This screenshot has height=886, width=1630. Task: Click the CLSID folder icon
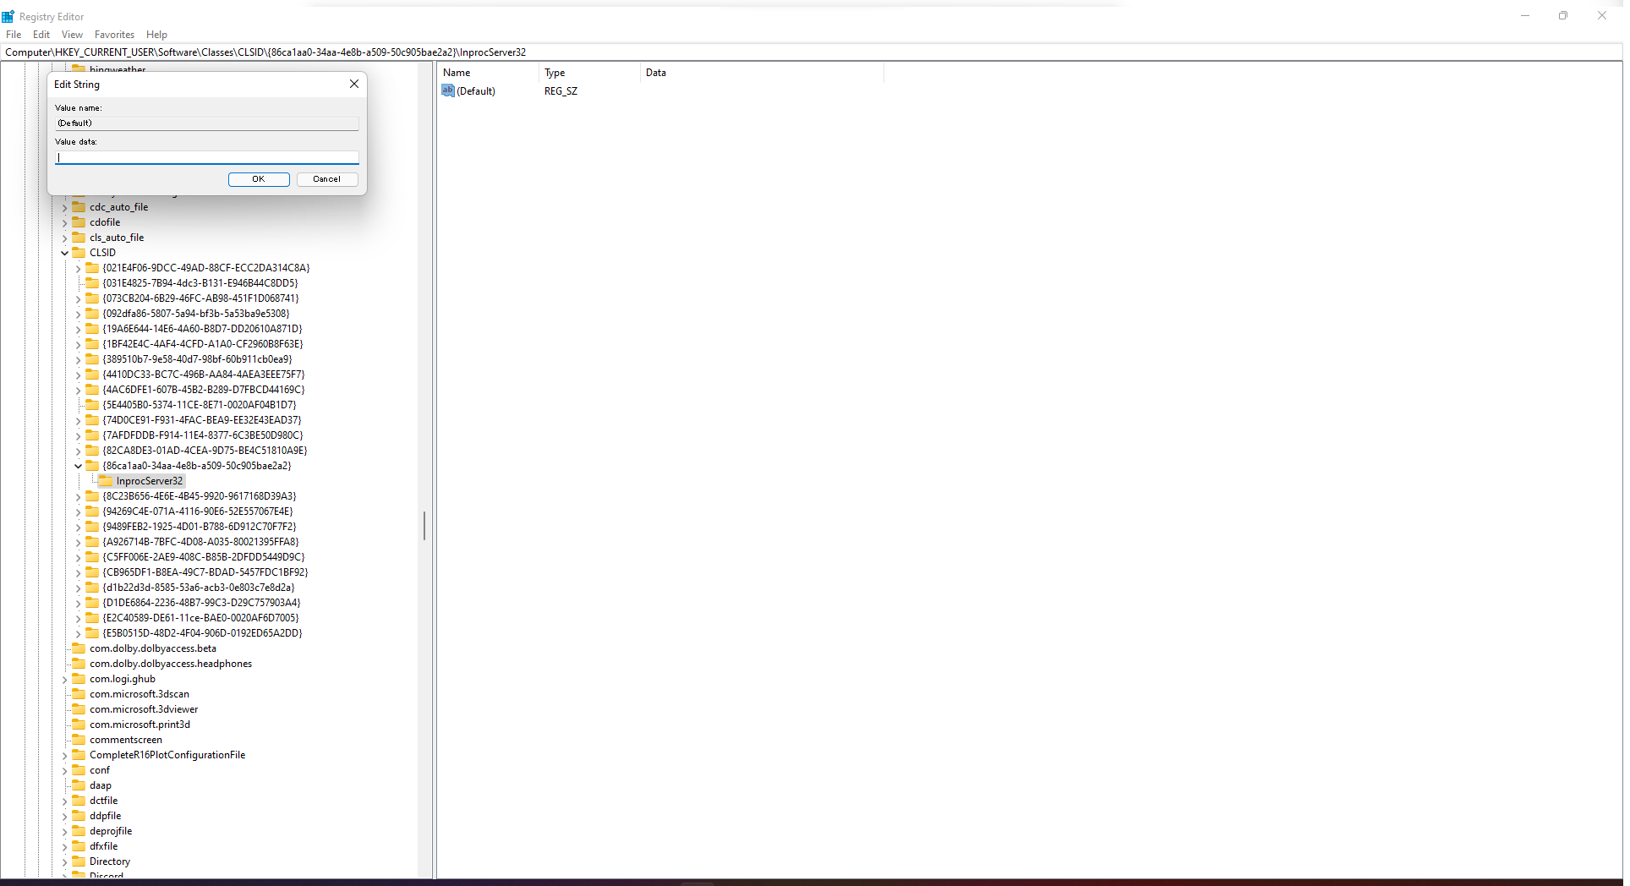pyautogui.click(x=79, y=252)
